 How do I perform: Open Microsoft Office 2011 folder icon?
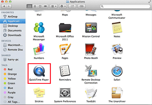pyautogui.click(x=65, y=28)
